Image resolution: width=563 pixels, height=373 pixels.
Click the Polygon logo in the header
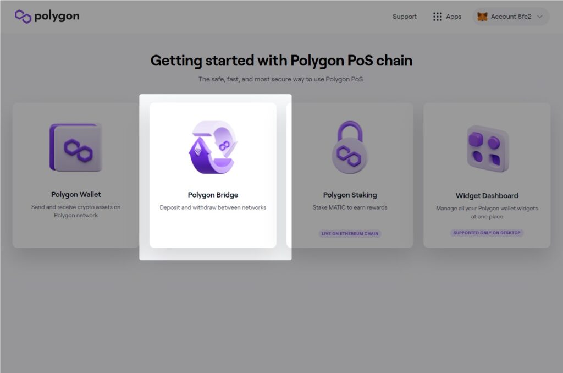47,16
